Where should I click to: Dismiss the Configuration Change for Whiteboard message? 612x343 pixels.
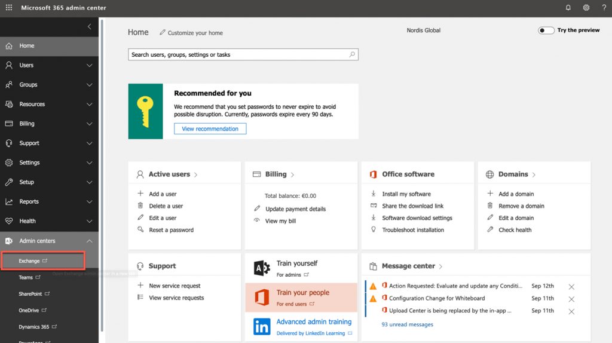pyautogui.click(x=571, y=299)
